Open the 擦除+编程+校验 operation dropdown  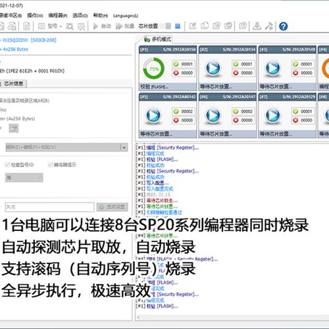tap(66, 147)
